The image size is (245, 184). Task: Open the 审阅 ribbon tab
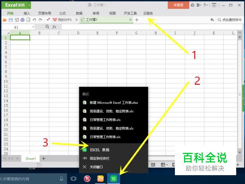[x=96, y=13]
